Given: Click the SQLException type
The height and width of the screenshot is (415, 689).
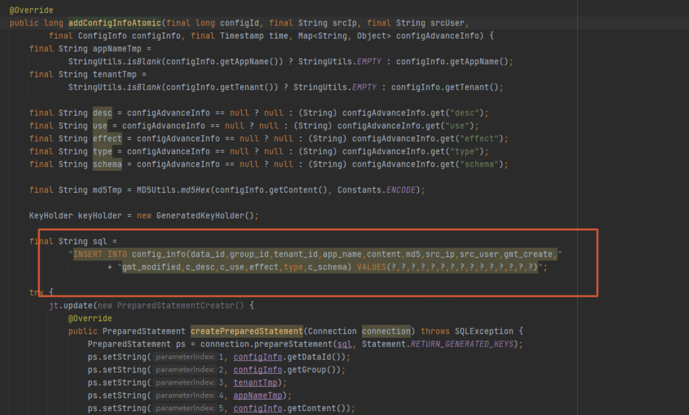Looking at the screenshot, I should [x=484, y=331].
